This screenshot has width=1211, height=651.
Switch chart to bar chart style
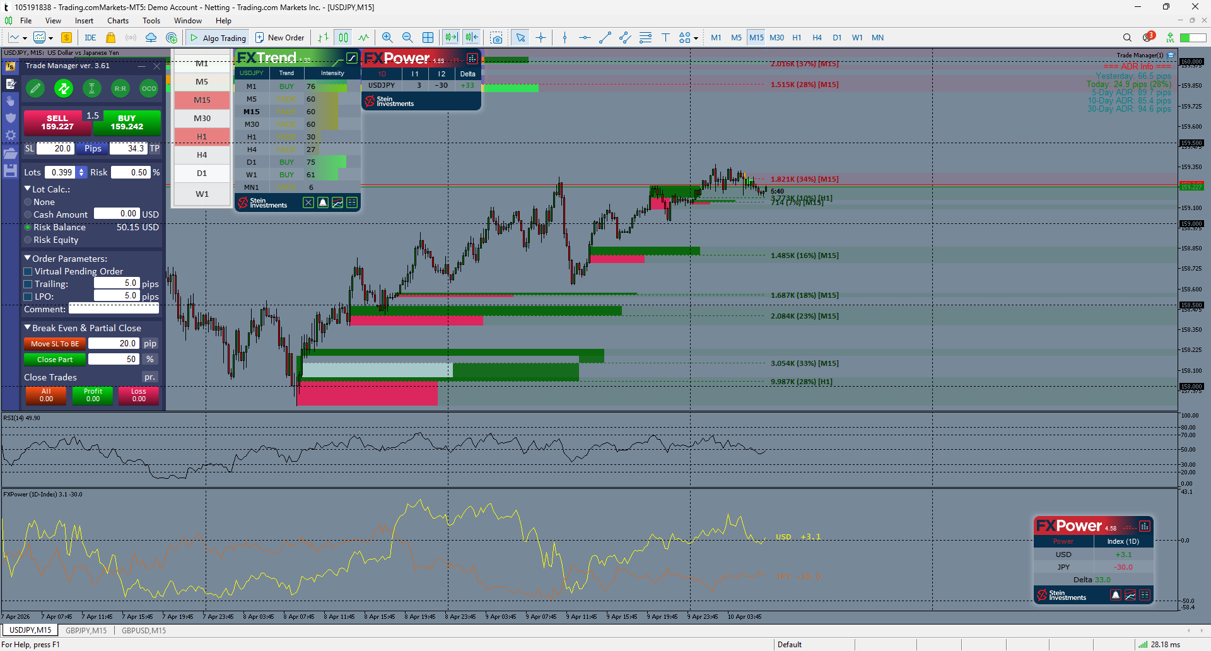click(323, 38)
